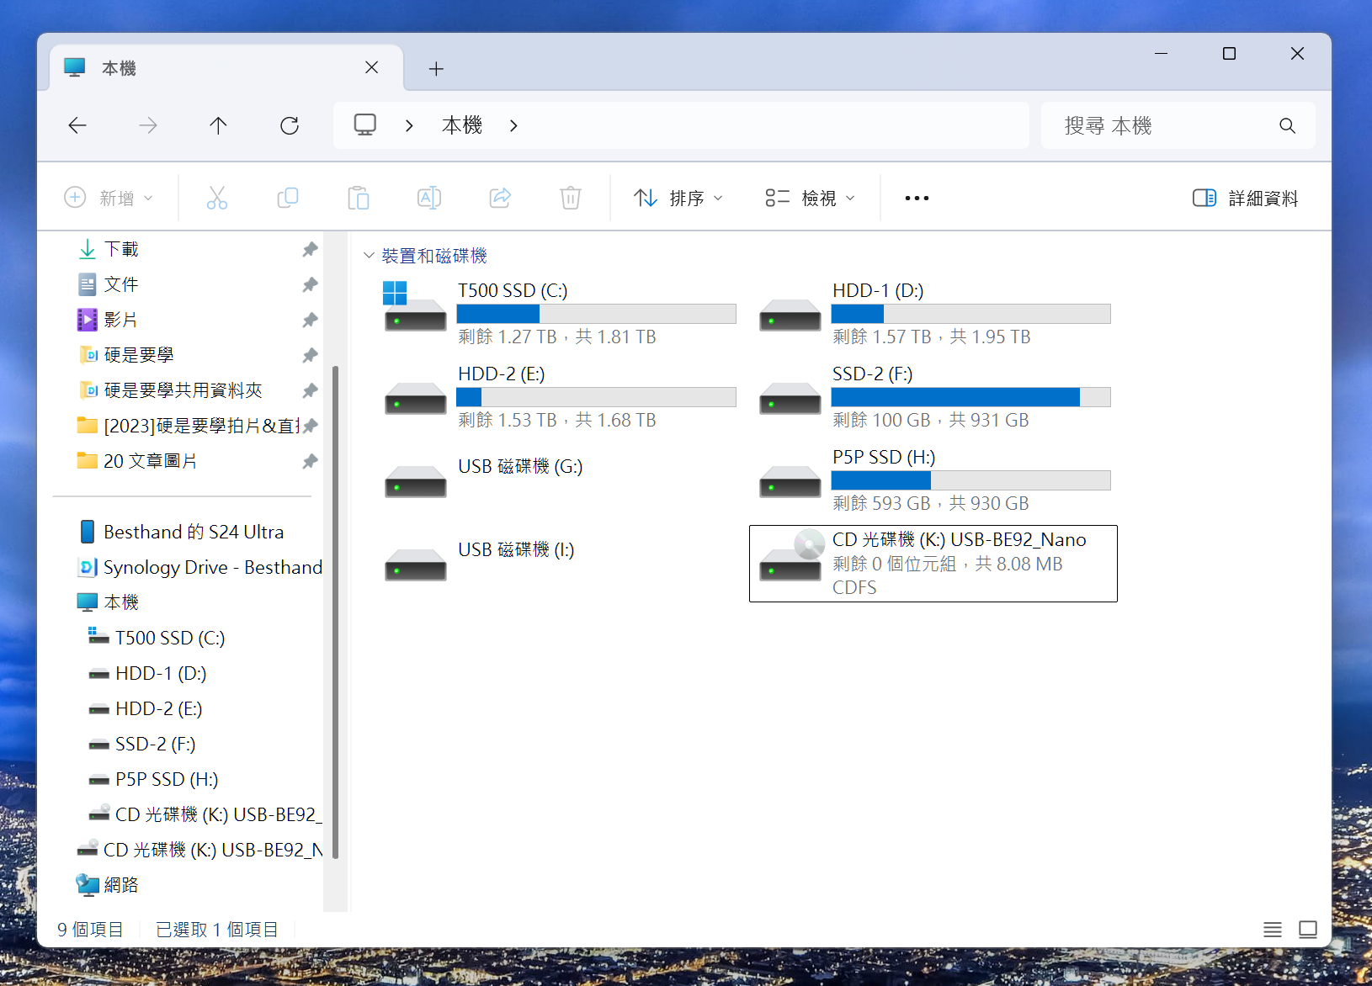Collapse the 裝置和磁碟機 group
This screenshot has height=986, width=1372.
point(369,255)
